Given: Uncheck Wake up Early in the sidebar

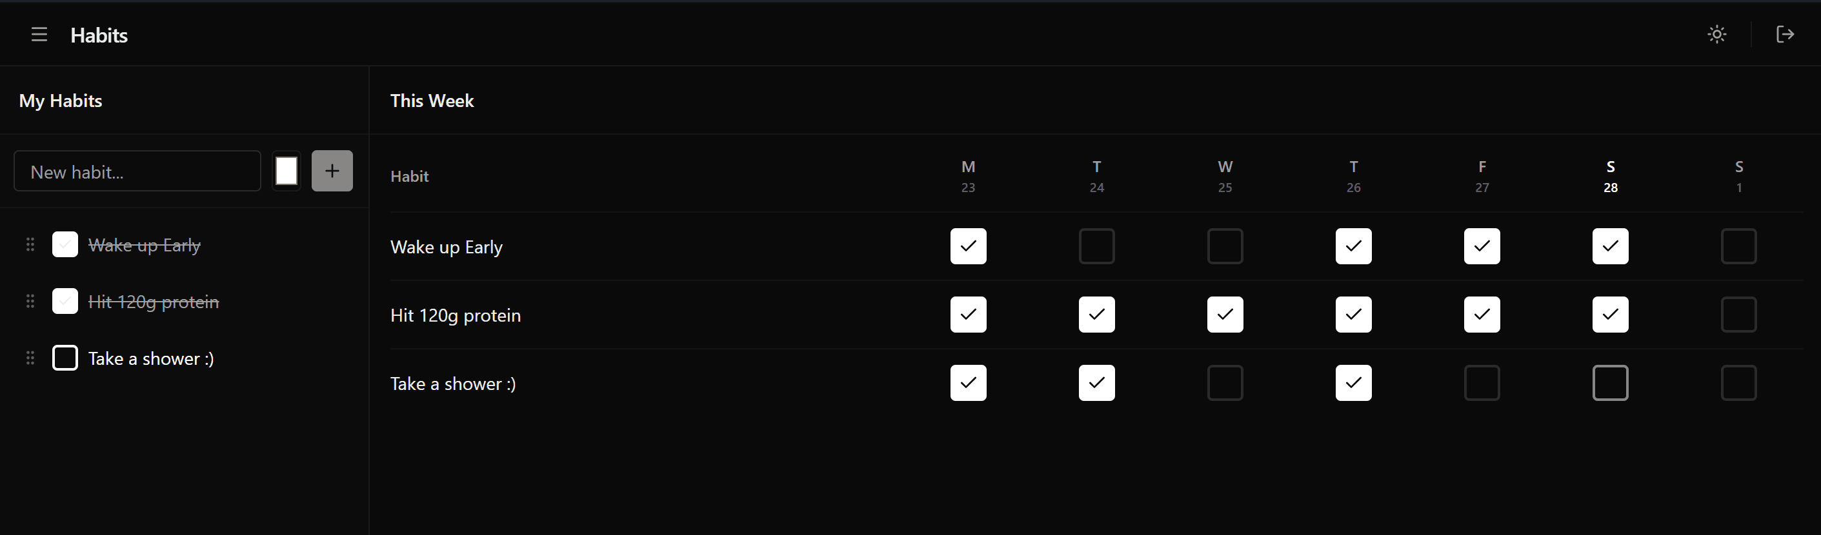Looking at the screenshot, I should (x=65, y=244).
